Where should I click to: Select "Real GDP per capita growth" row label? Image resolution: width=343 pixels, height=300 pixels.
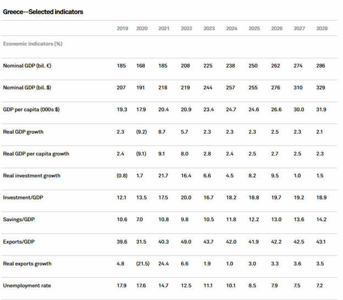[x=36, y=154]
